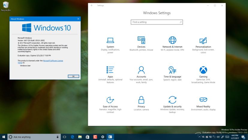This screenshot has height=140, width=248.
Task: Open the red C app on taskbar
Action: click(95, 137)
